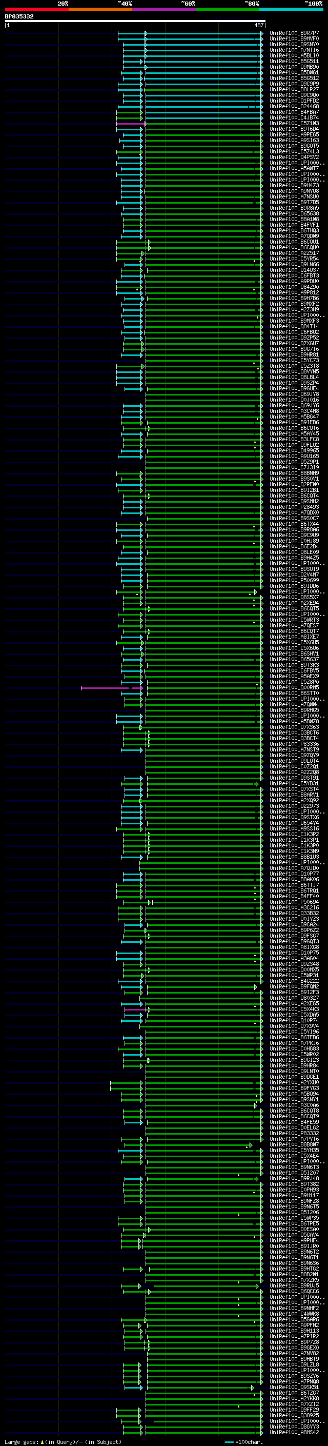This screenshot has height=1446, width=328.
Task: Click UniRef100_O24468 label
Action: pyautogui.click(x=294, y=106)
